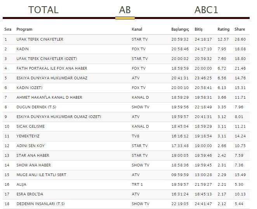The width and height of the screenshot is (257, 209).
Task: Select UFAK TEFEK CINAYETLER first row
Action: (40, 39)
